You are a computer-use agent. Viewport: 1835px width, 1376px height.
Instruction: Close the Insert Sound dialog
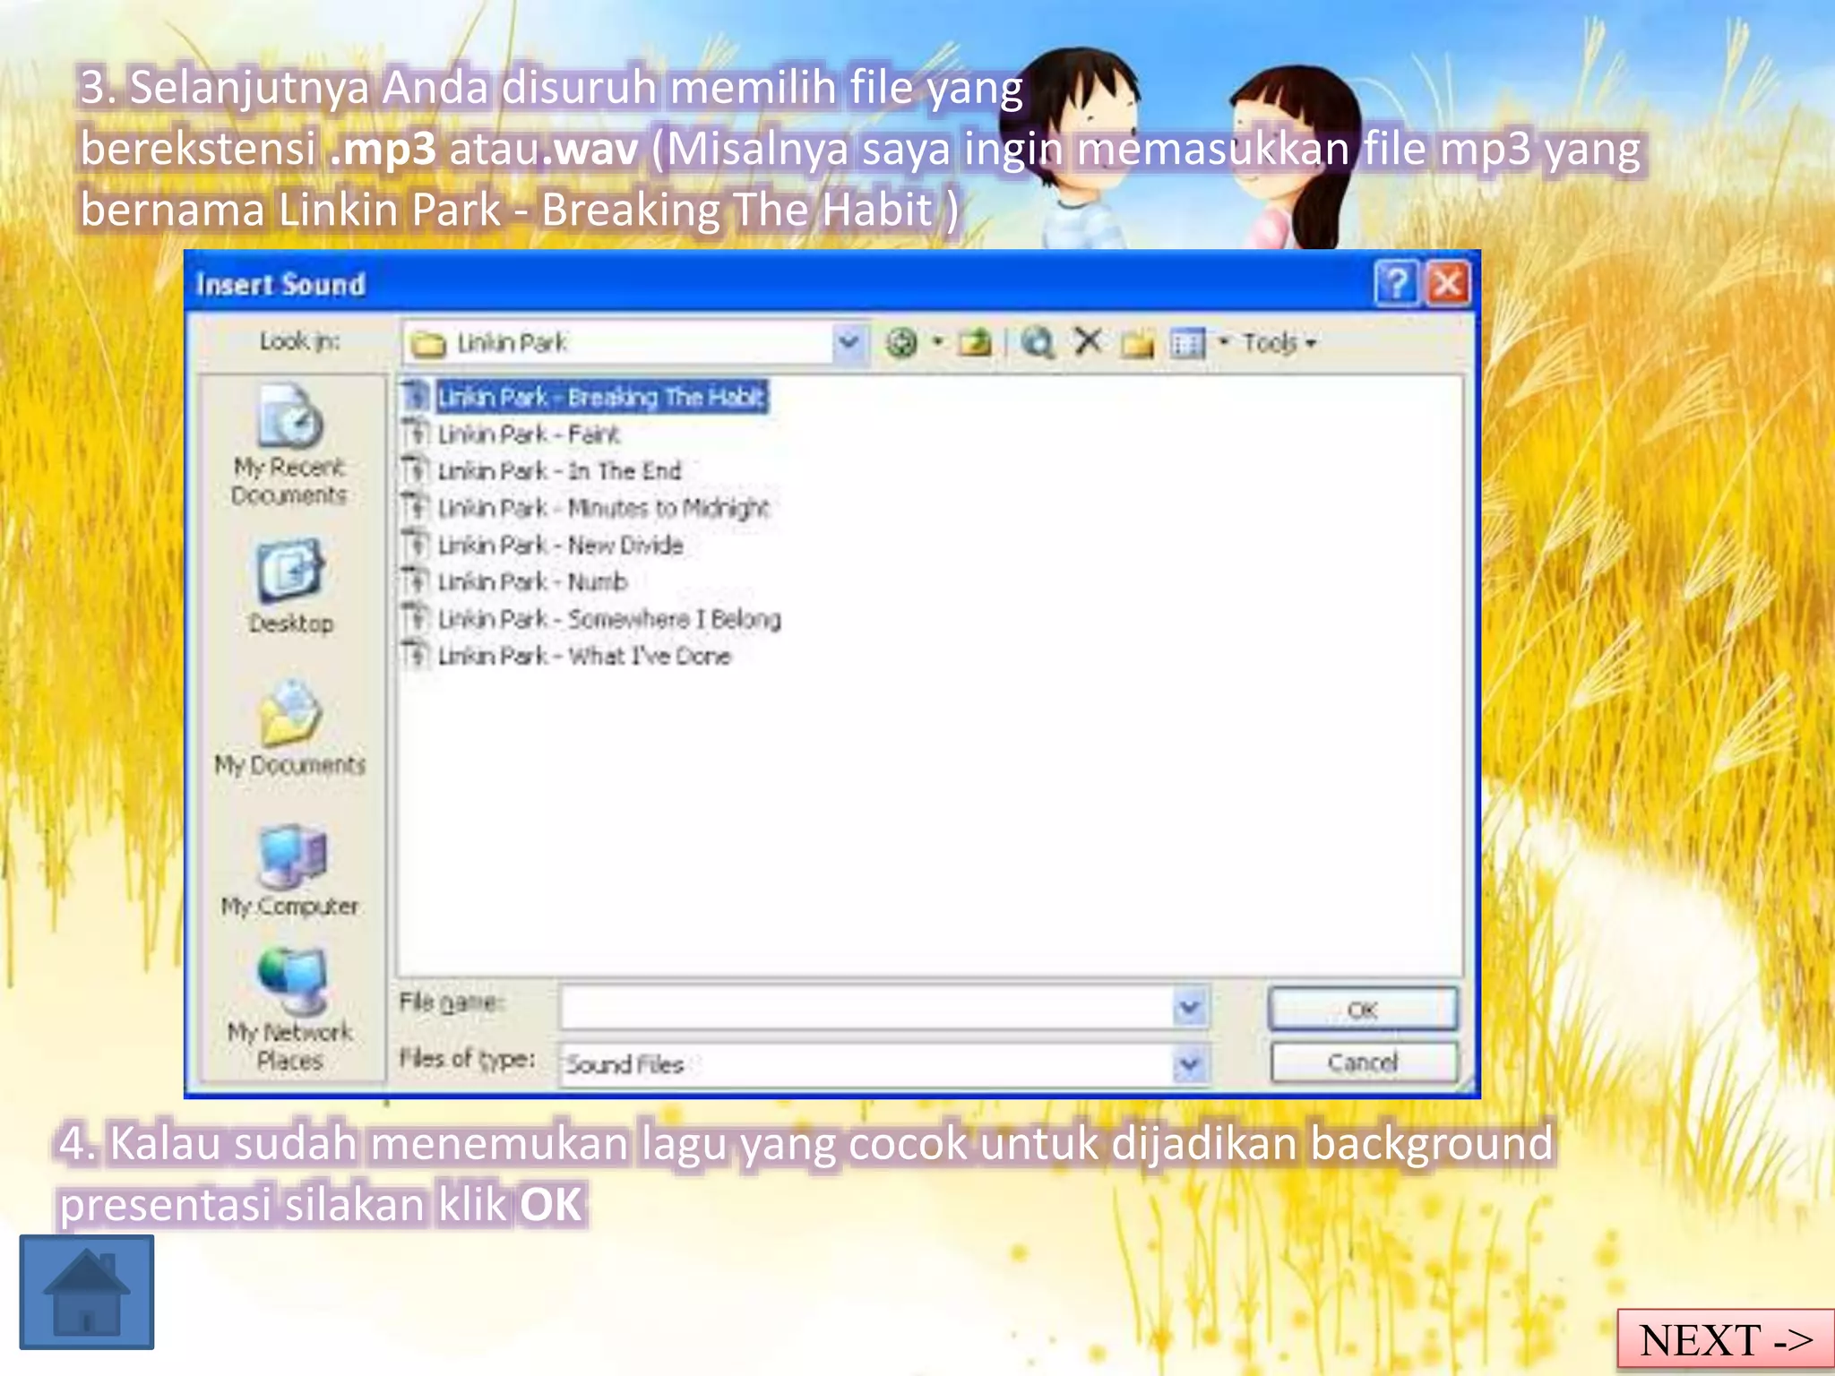[1447, 284]
